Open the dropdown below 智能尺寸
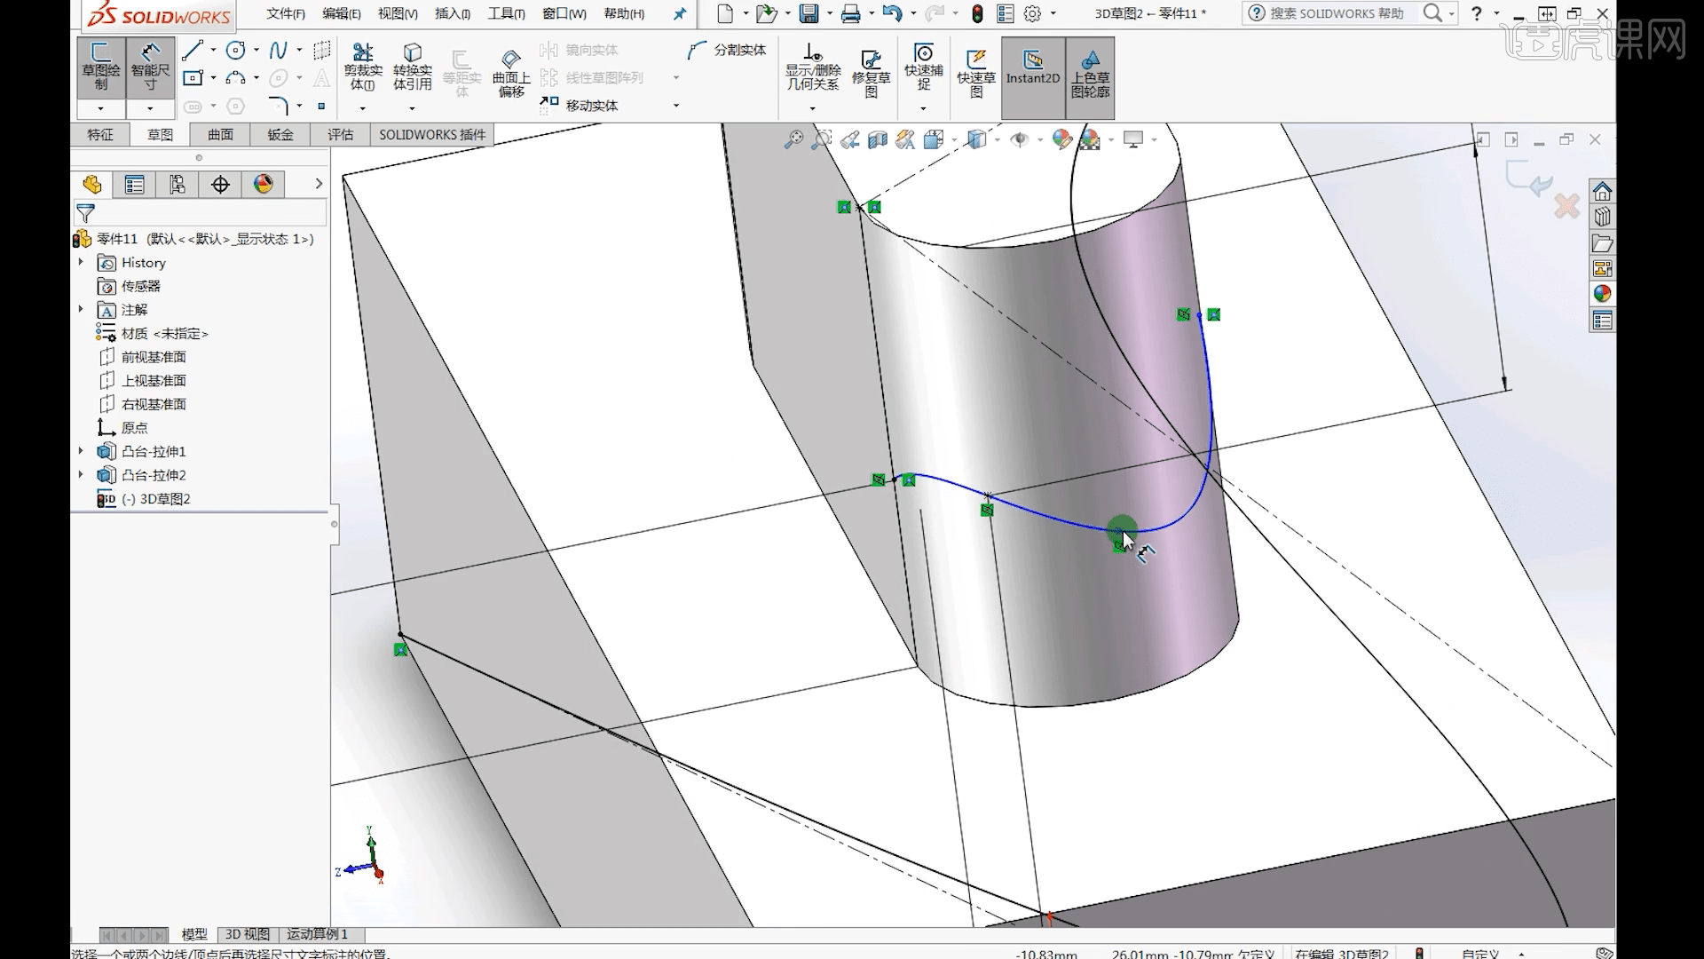Screen dimensions: 1704x959 [x=150, y=108]
